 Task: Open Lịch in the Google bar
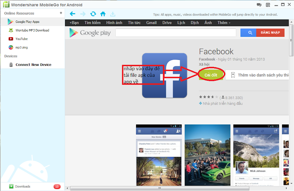coord(181,23)
